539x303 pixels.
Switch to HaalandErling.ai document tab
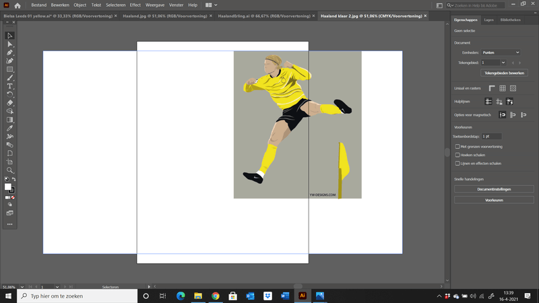(264, 16)
